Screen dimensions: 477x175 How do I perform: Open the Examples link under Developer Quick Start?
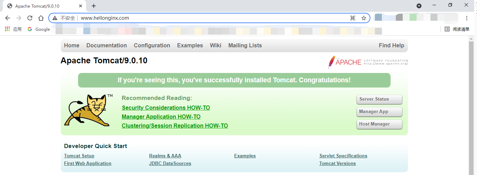point(245,156)
